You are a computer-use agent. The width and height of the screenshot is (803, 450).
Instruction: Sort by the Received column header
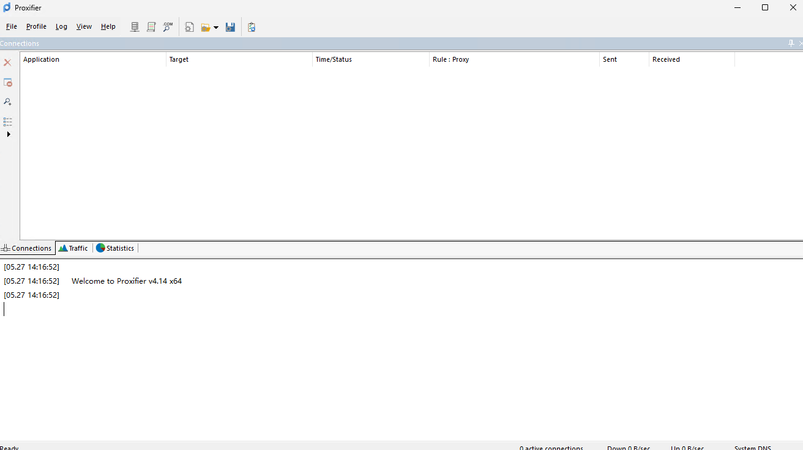click(x=692, y=59)
